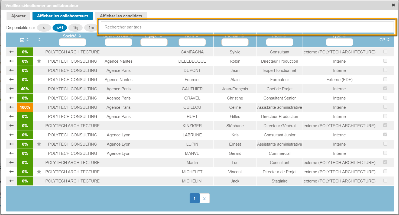Click the star icon for Ernest LUPIN
This screenshot has width=399, height=215.
click(39, 144)
